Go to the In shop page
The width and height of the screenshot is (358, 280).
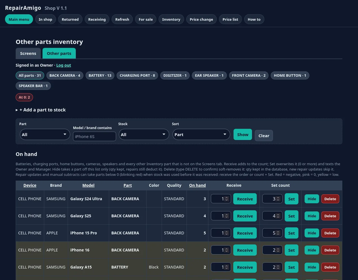45,19
